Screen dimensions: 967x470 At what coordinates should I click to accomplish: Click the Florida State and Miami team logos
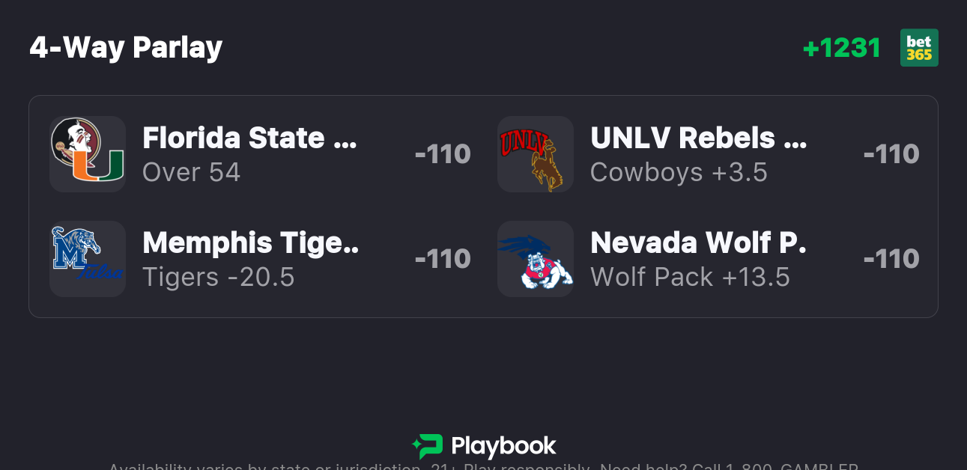(88, 154)
